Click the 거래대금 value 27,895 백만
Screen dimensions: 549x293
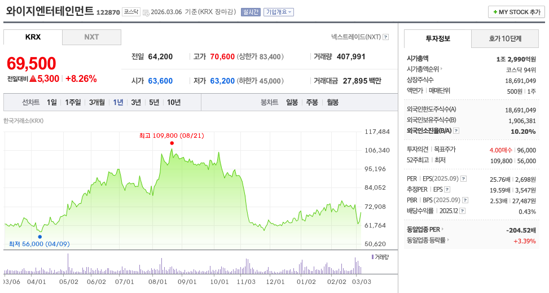(x=362, y=81)
